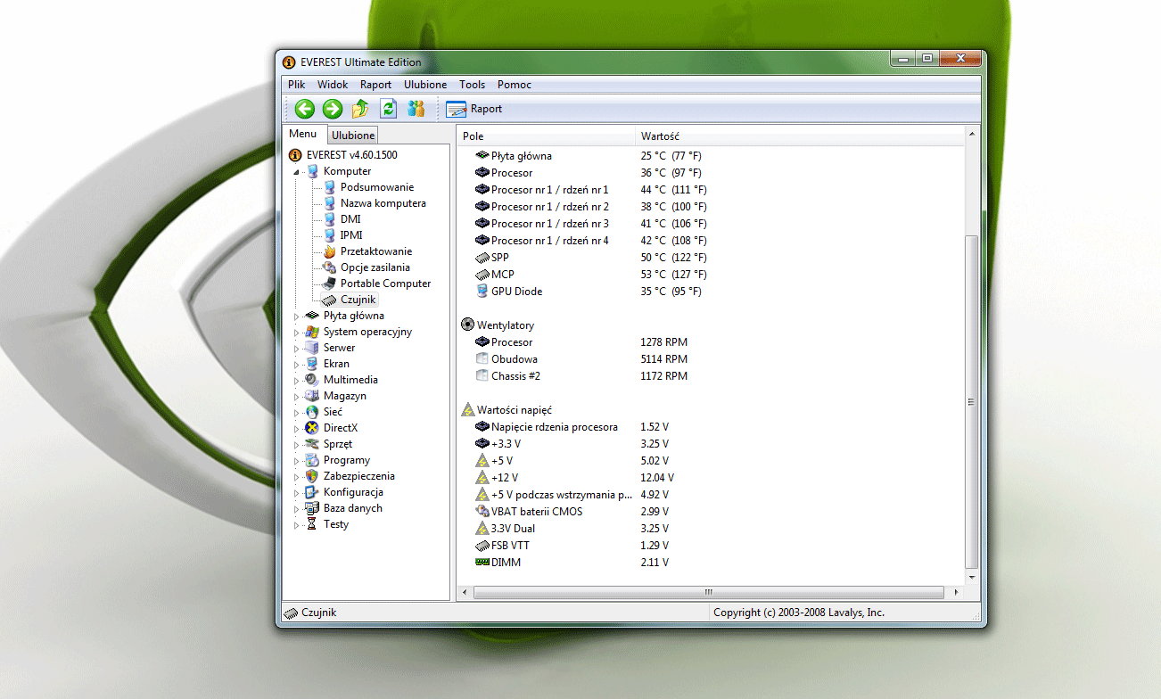This screenshot has height=699, width=1161.
Task: Select EVEREST v4.60.1500 root node
Action: coord(352,154)
